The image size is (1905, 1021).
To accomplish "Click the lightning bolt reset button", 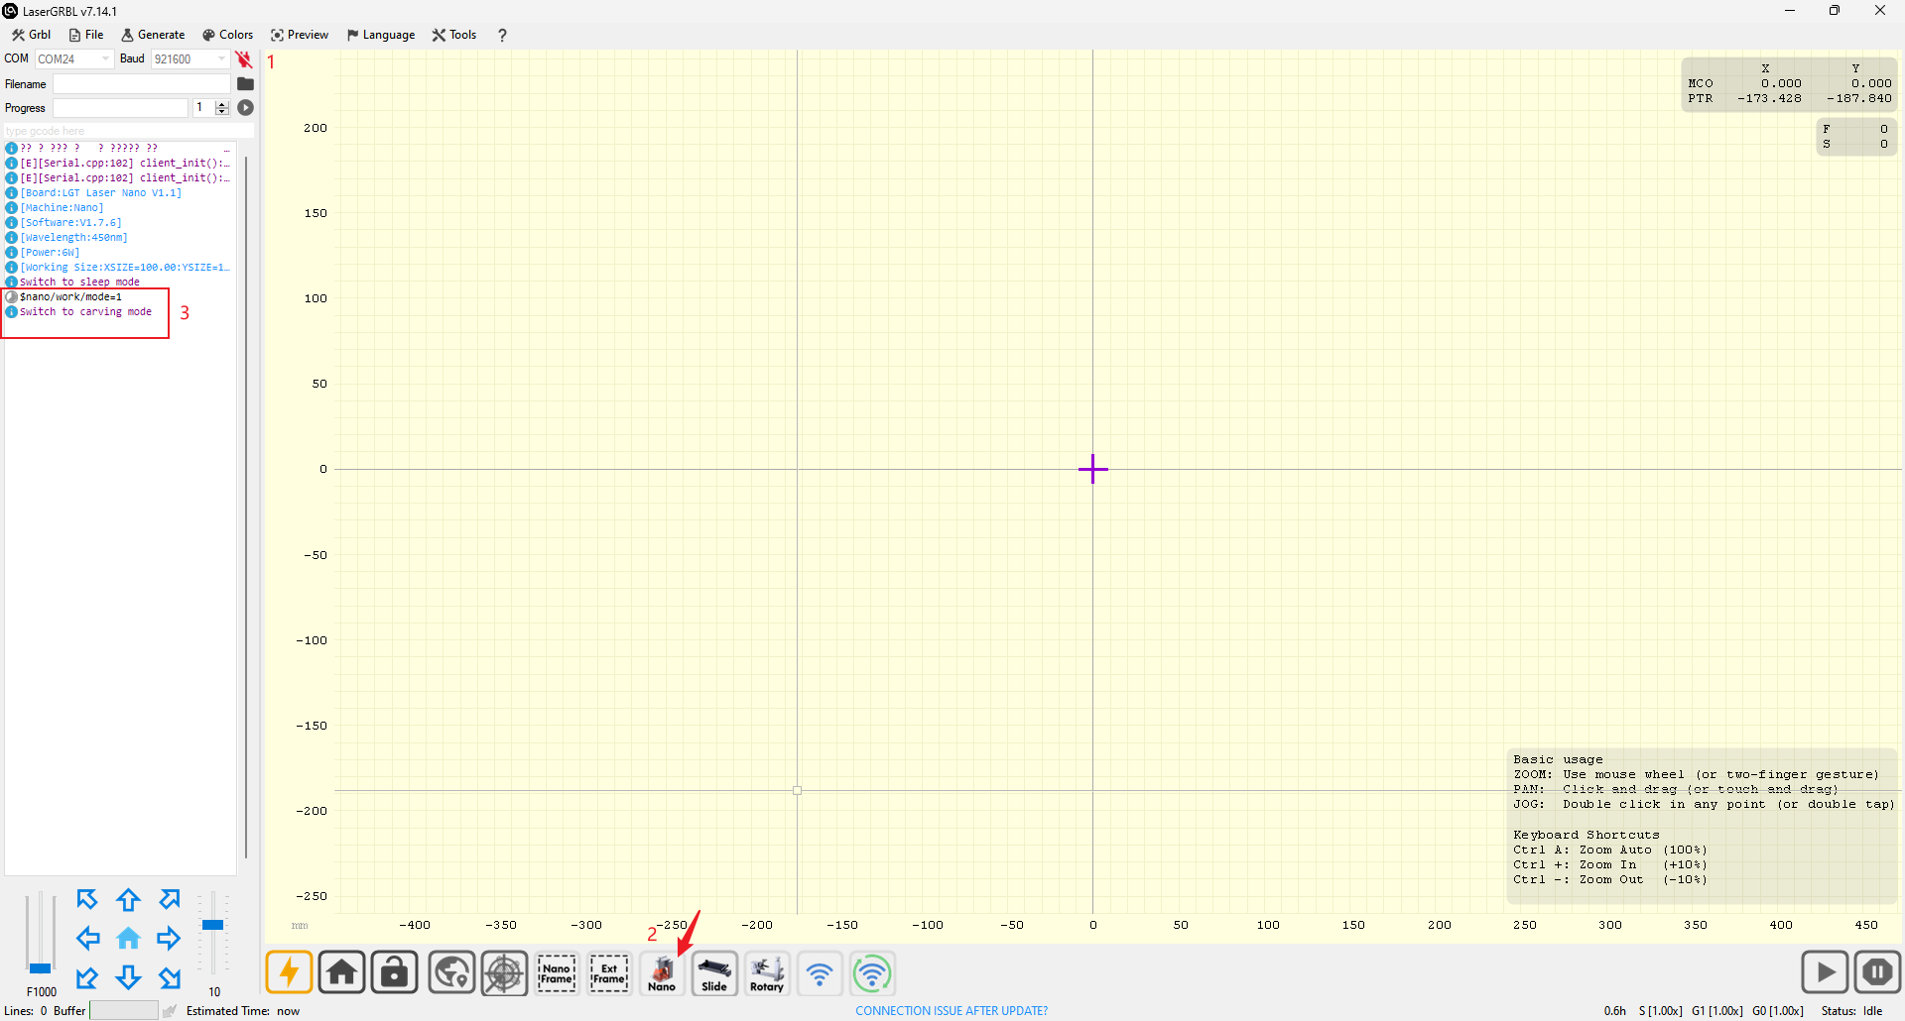I will (289, 972).
